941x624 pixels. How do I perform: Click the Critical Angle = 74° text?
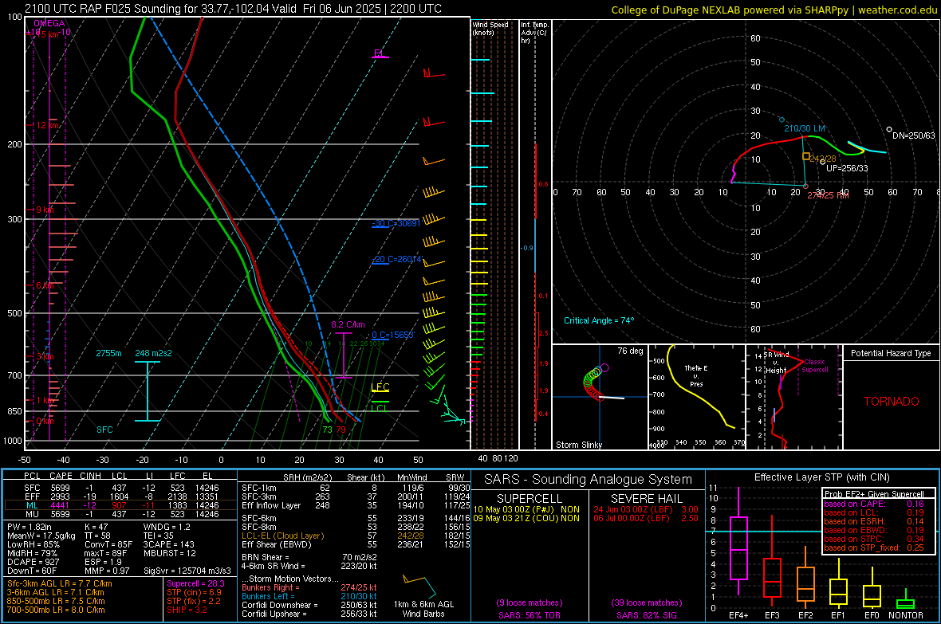[x=598, y=320]
